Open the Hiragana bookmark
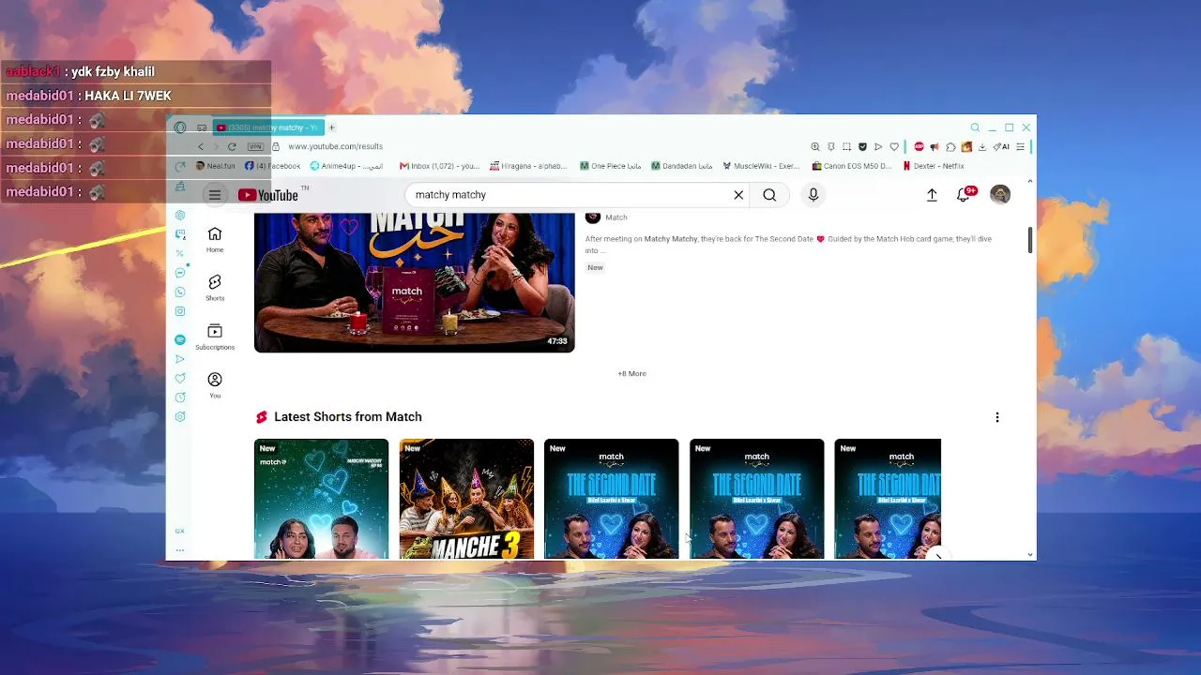This screenshot has height=675, width=1201. pos(528,166)
